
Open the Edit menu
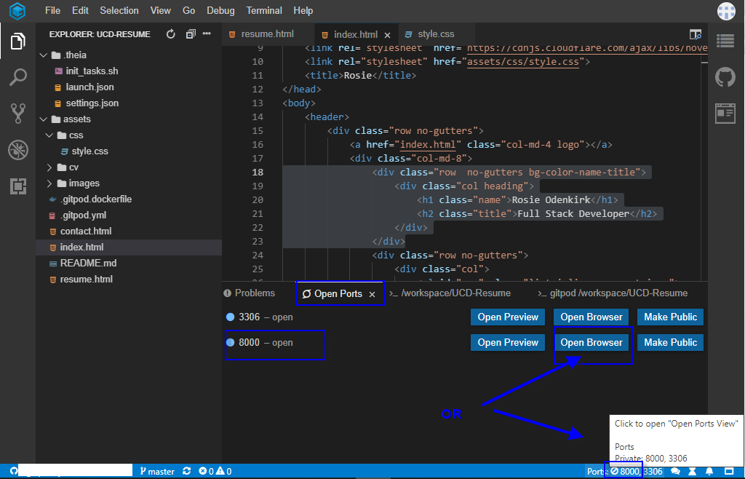80,10
